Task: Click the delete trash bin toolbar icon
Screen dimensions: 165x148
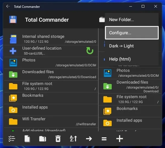Action: [x=58, y=139]
